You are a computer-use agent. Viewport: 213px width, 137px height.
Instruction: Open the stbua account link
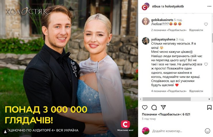click(x=156, y=6)
